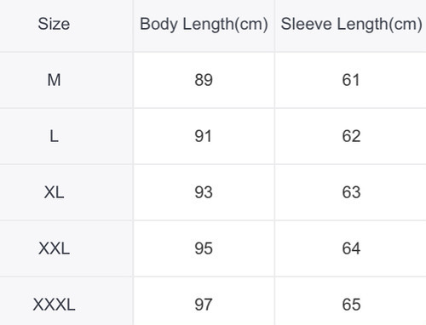Screen dimensions: 426x325
Task: Click sleeve length value 63
Action: coord(351,192)
